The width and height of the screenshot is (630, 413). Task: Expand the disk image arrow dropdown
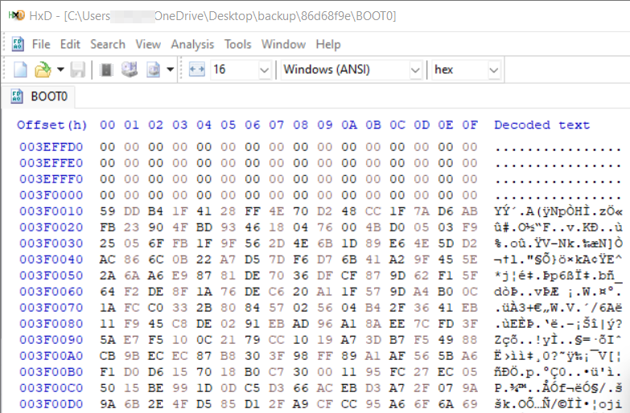[171, 70]
